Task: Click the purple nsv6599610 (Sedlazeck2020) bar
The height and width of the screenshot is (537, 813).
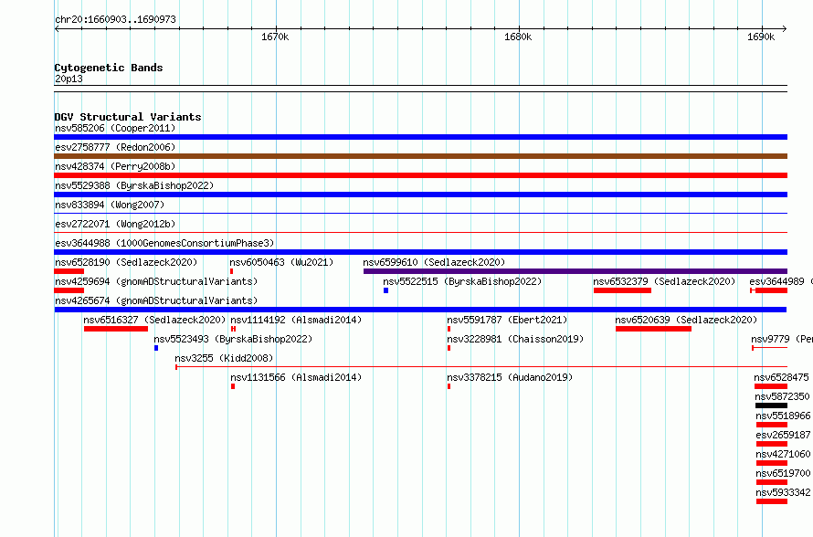Action: click(x=575, y=271)
